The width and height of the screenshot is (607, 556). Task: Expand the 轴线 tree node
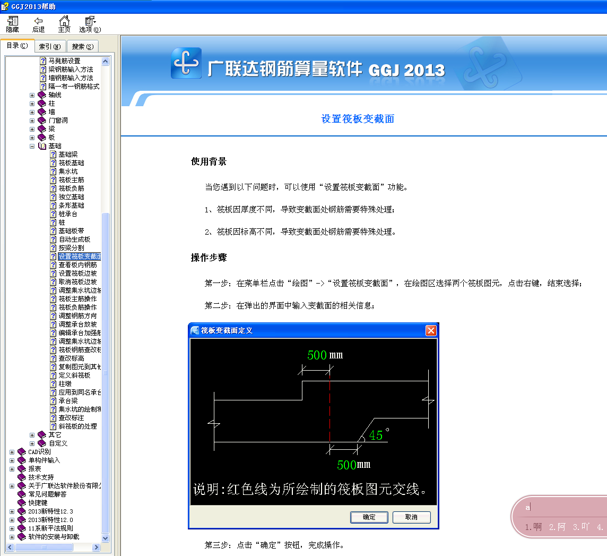point(32,95)
